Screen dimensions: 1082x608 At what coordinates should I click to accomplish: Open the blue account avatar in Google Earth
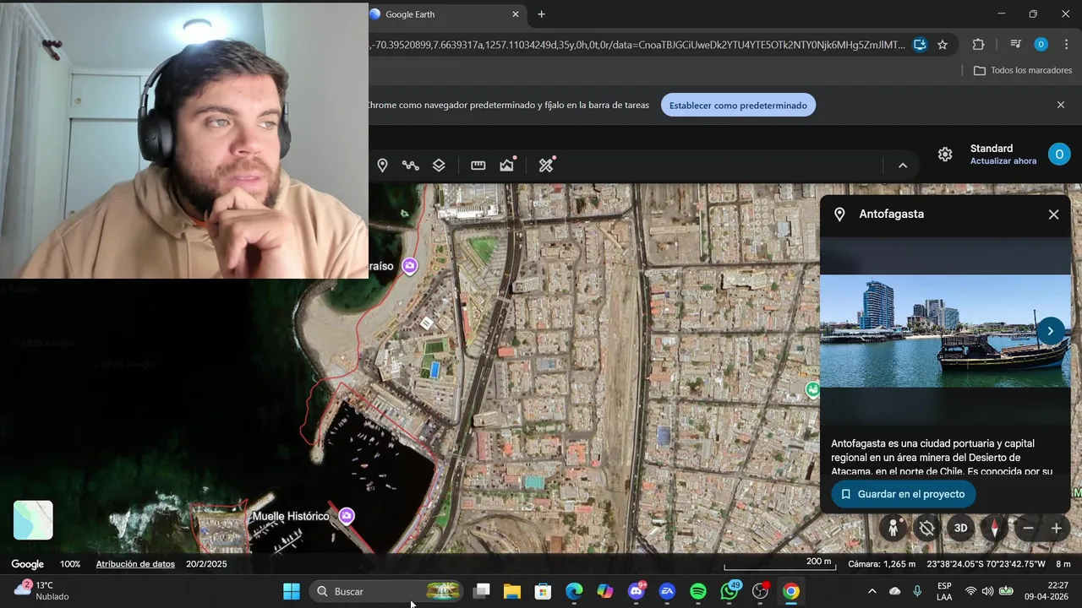click(1059, 154)
